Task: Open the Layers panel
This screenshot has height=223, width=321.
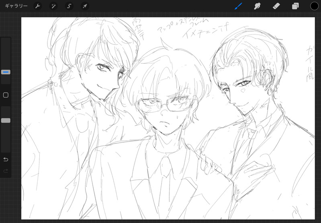Action: (x=295, y=6)
